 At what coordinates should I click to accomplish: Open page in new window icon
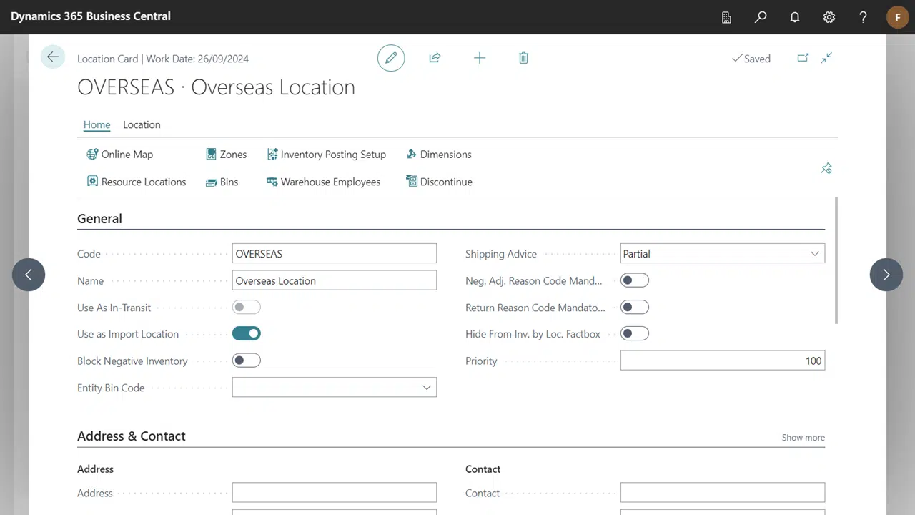pyautogui.click(x=803, y=58)
